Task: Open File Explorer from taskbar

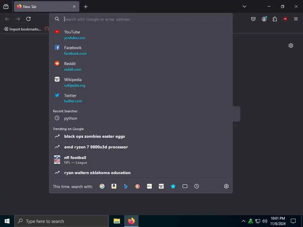Action: coord(117,221)
